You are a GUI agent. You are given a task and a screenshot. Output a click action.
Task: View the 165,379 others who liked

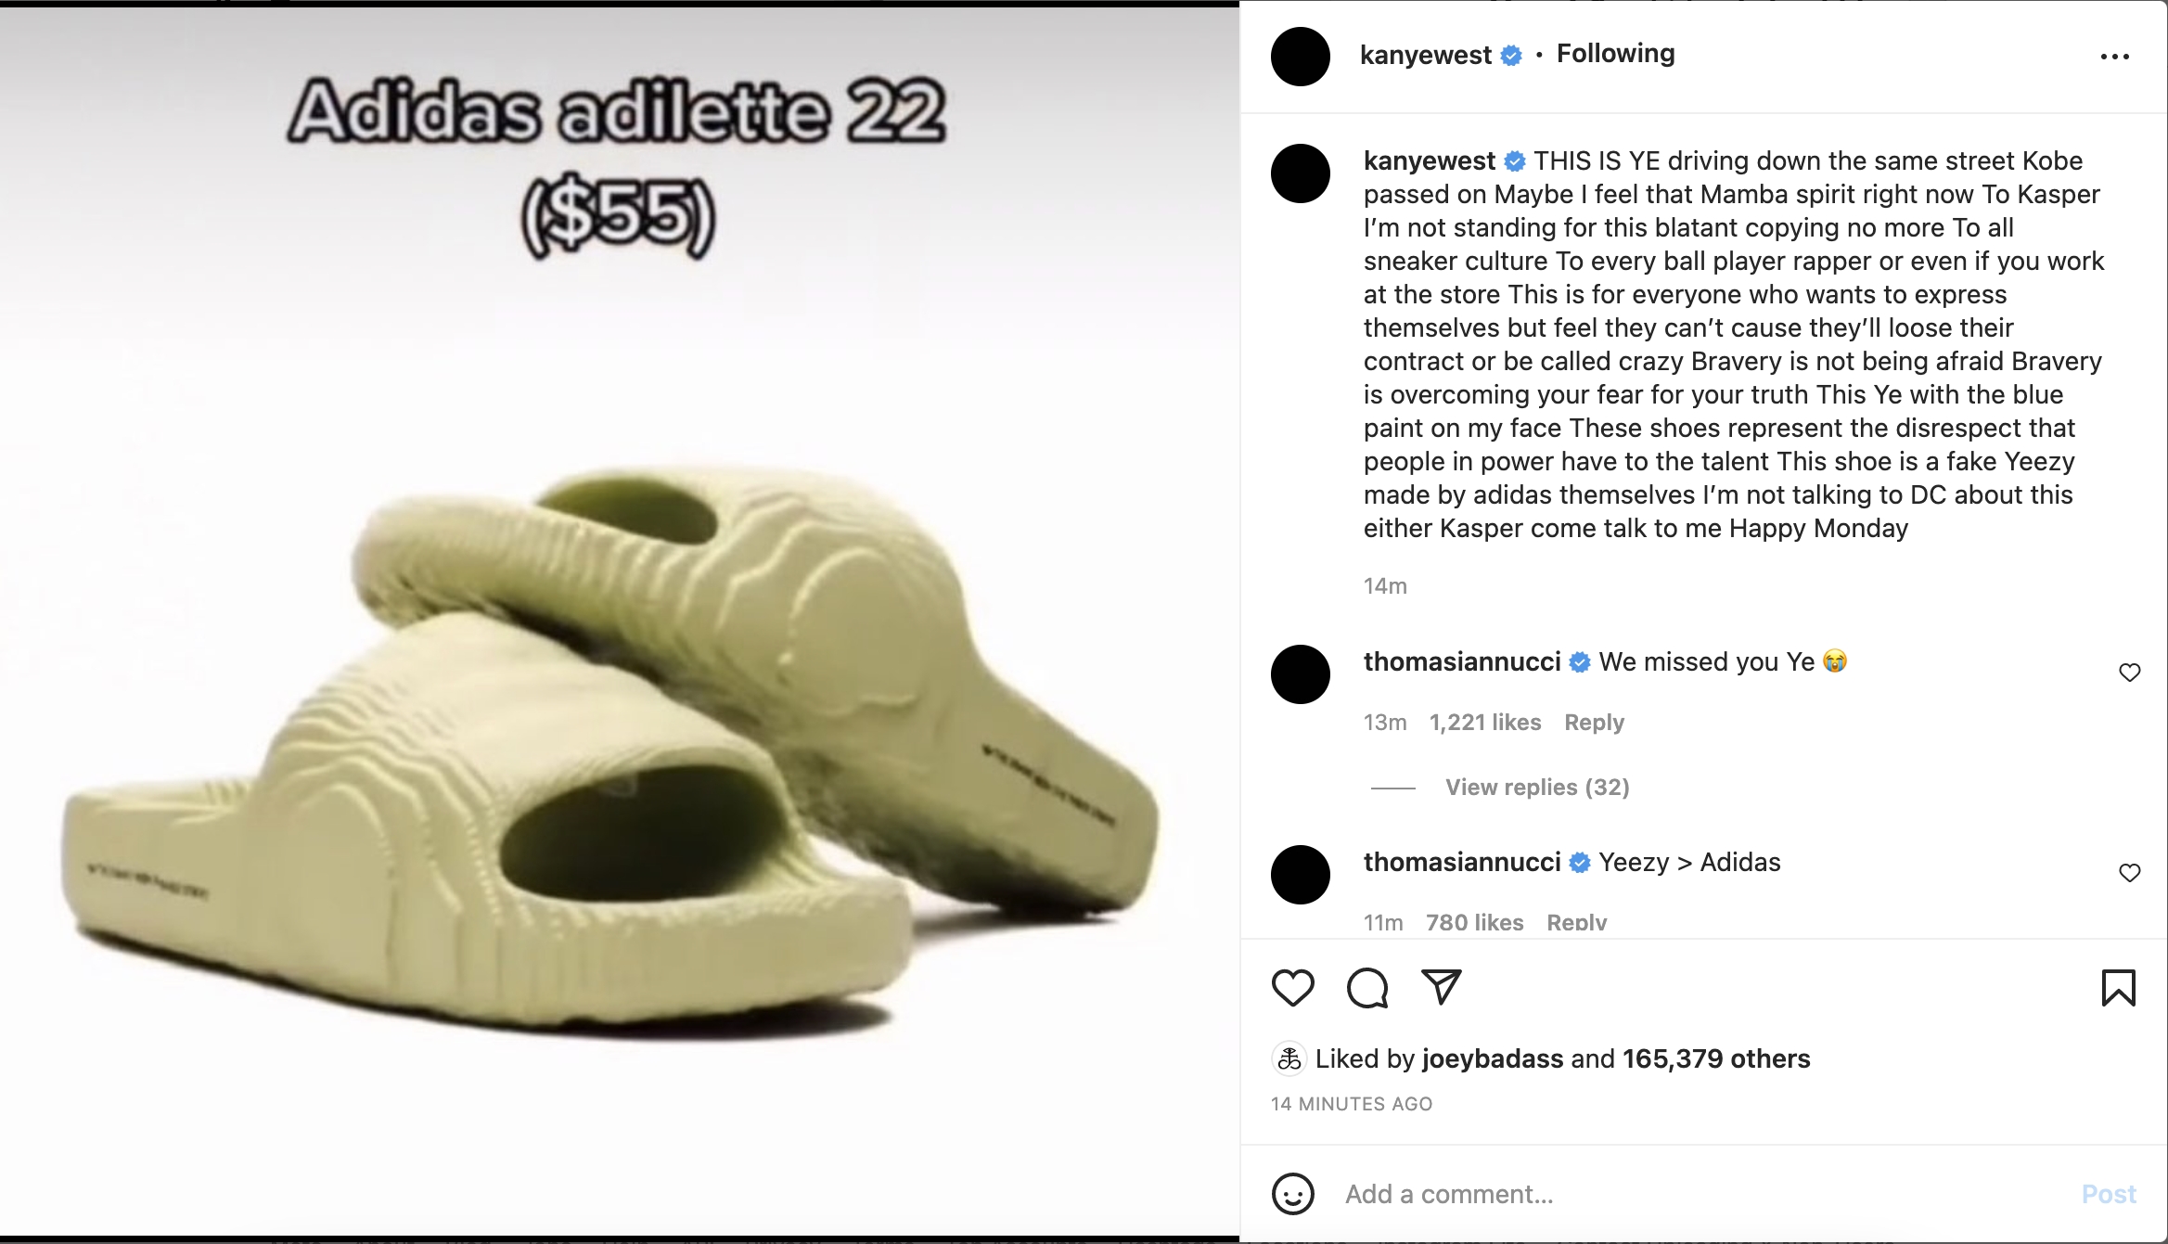pyautogui.click(x=1716, y=1058)
